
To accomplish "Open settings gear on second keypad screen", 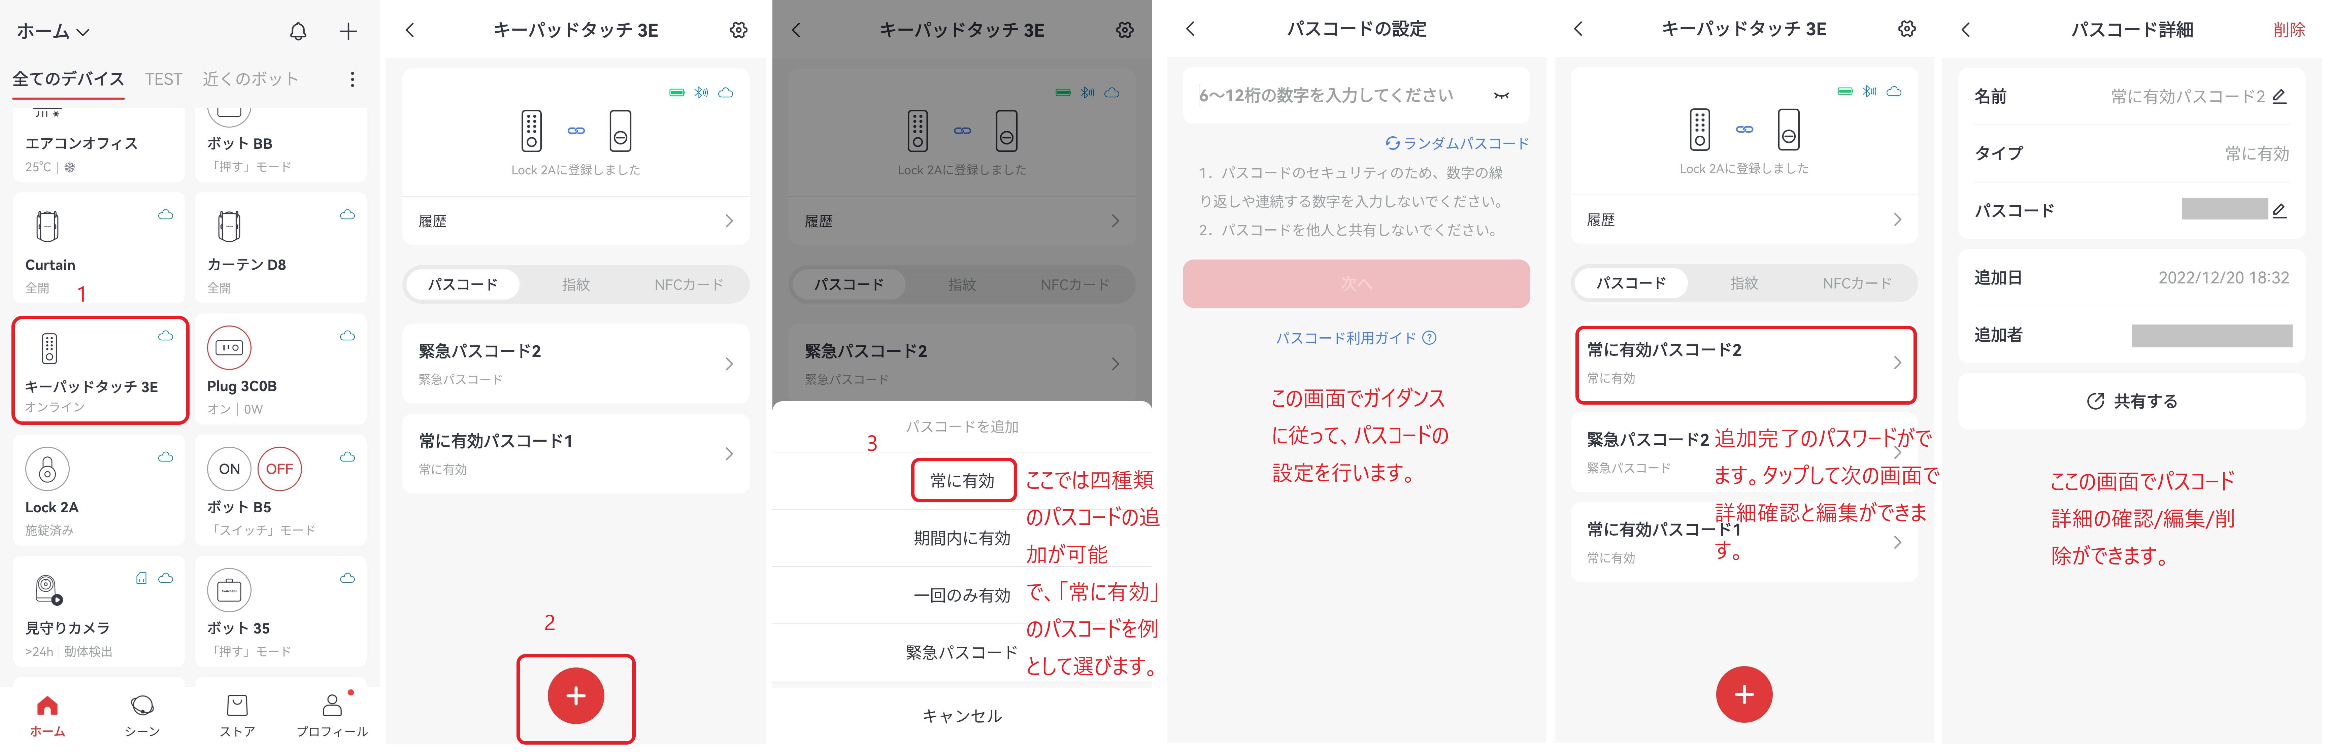I will click(739, 30).
